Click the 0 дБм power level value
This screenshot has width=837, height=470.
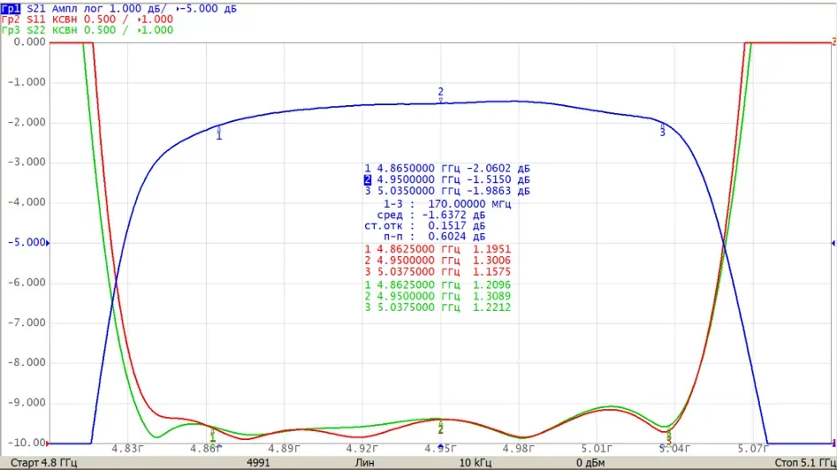(590, 463)
